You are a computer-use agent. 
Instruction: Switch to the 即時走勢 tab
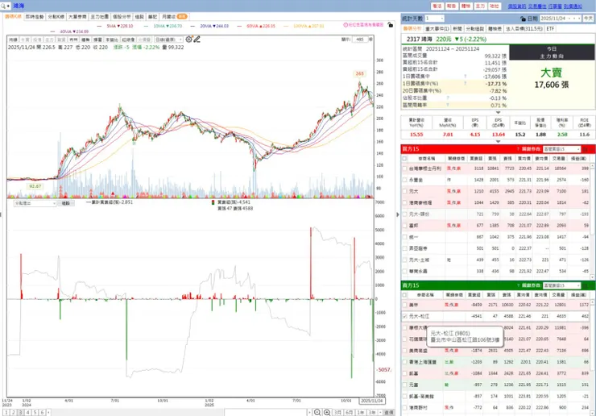(x=35, y=17)
